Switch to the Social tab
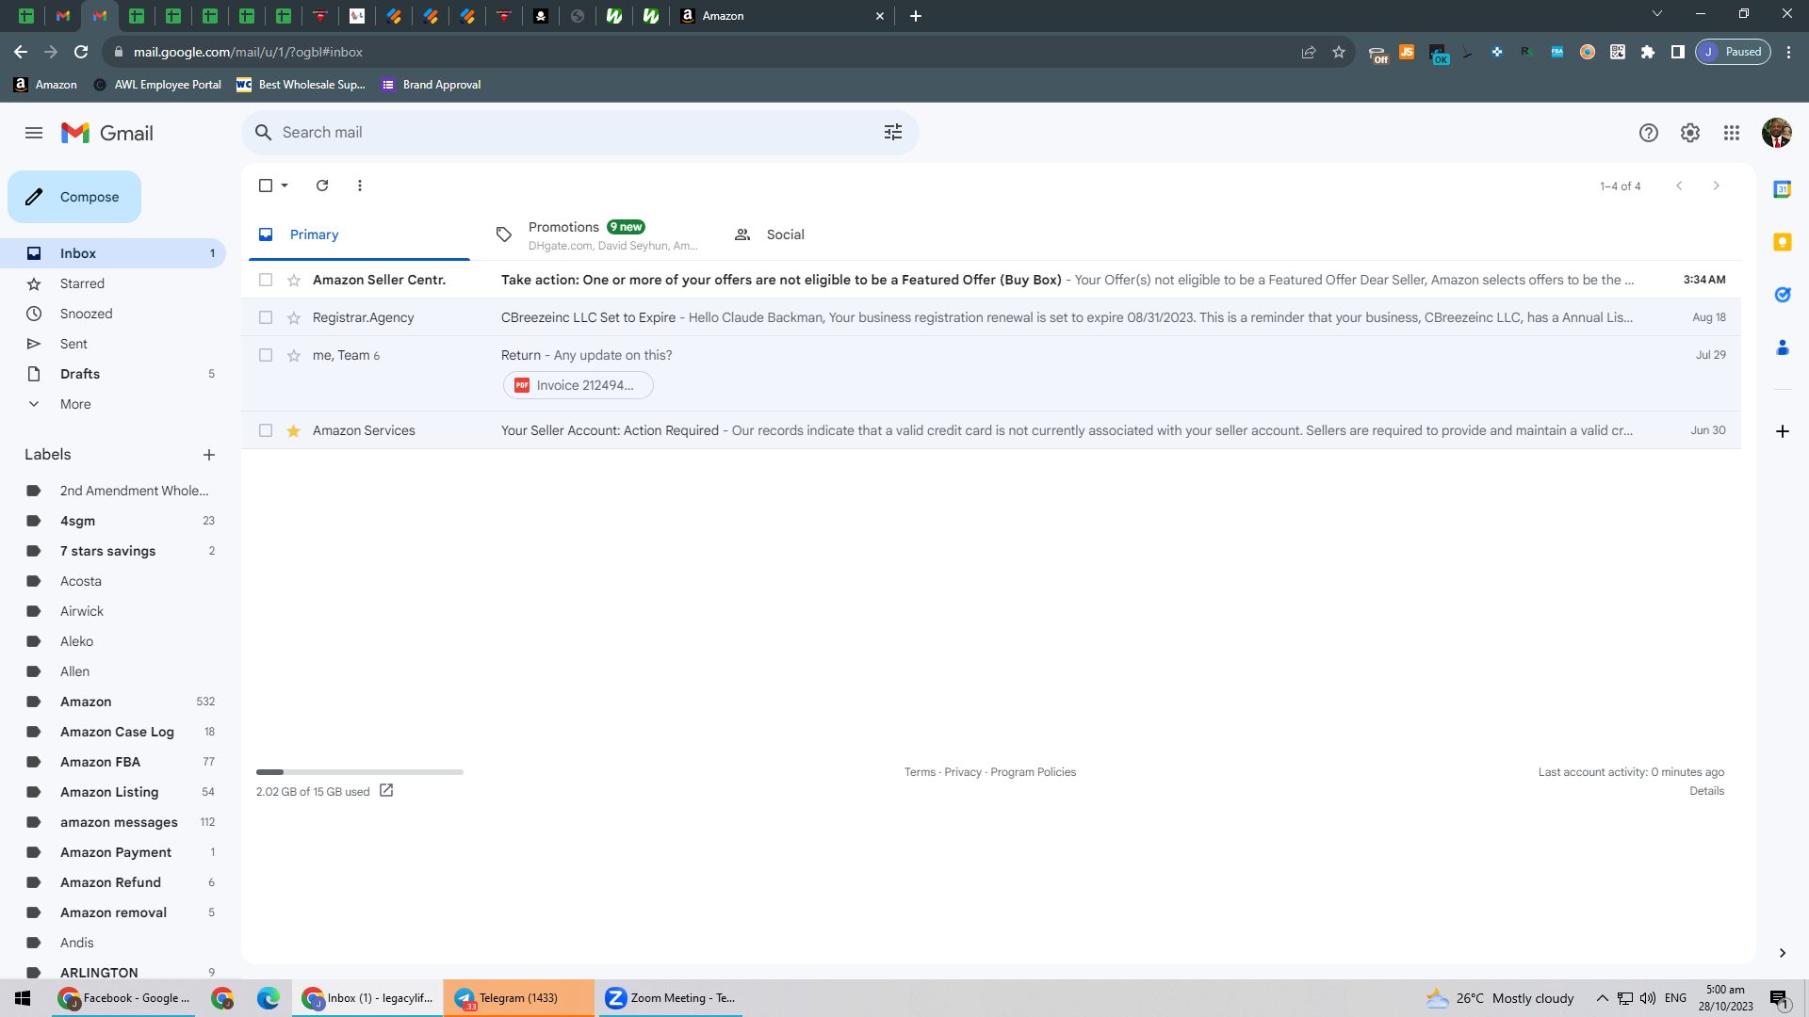The width and height of the screenshot is (1809, 1017). [836, 234]
